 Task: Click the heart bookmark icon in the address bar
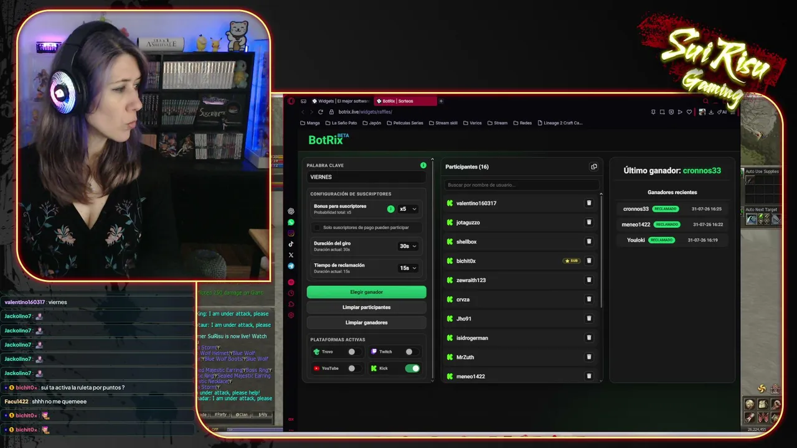[x=689, y=112]
